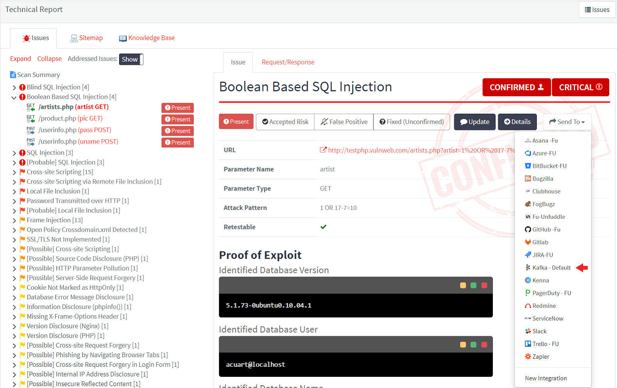Viewport: 617px width, 388px height.
Task: Switch to the Issues tab
Action: pyautogui.click(x=34, y=38)
